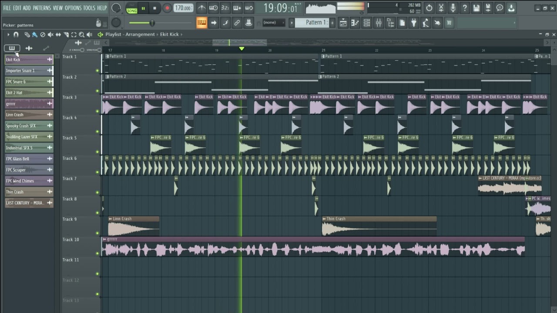
Task: Select the Delete tool in Playlist
Action: tap(42, 34)
